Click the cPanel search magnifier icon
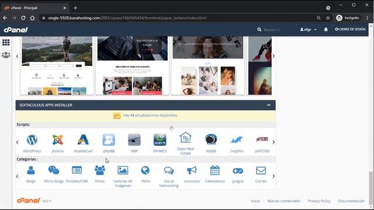The image size is (374, 210). pyautogui.click(x=259, y=30)
